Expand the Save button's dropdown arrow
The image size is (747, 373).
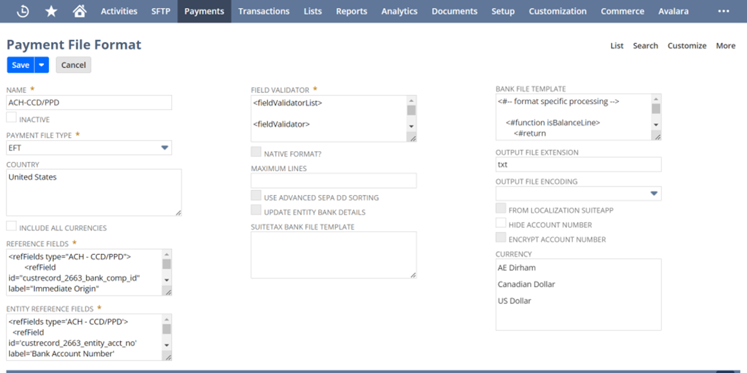tap(41, 65)
